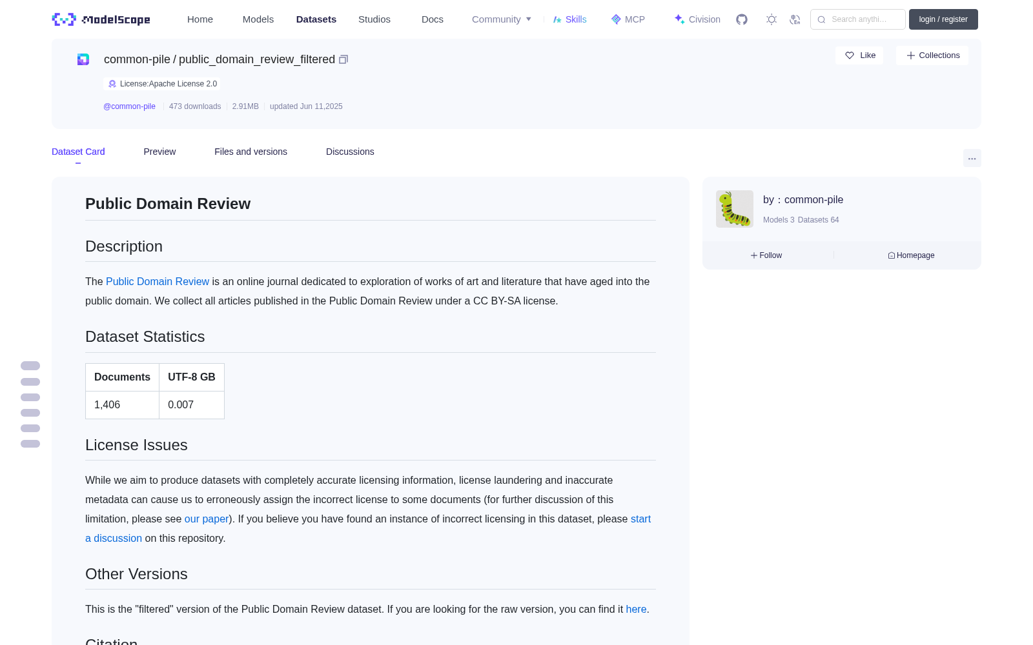Click the caterpillar avatar of common-pile
The image size is (1033, 645).
(735, 209)
